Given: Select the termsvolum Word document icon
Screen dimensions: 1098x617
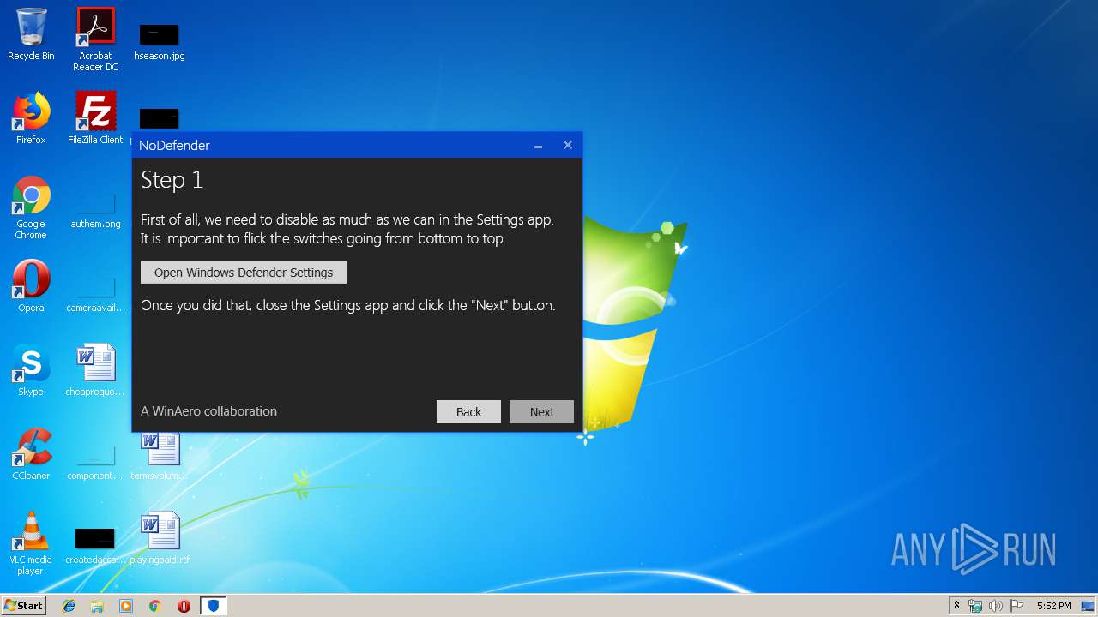Looking at the screenshot, I should pos(160,454).
